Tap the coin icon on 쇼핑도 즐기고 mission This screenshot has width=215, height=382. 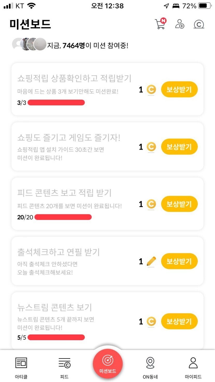(x=151, y=147)
